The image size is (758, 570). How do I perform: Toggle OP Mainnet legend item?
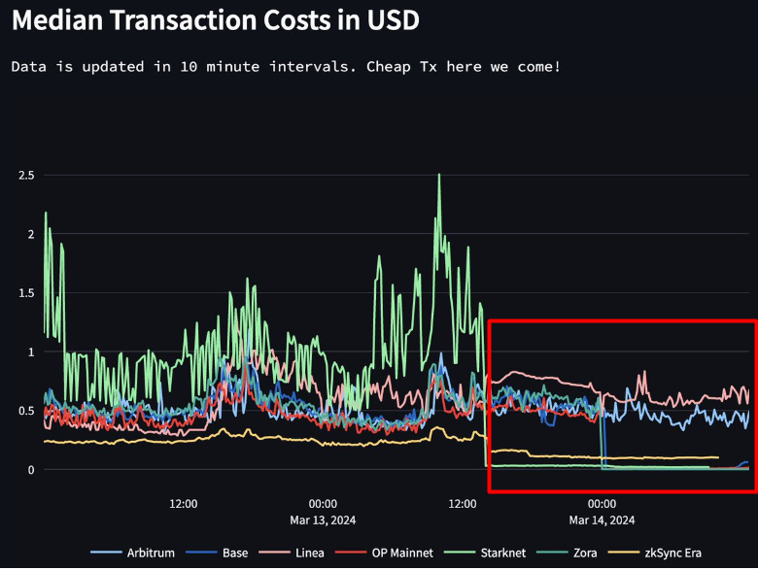tap(384, 553)
